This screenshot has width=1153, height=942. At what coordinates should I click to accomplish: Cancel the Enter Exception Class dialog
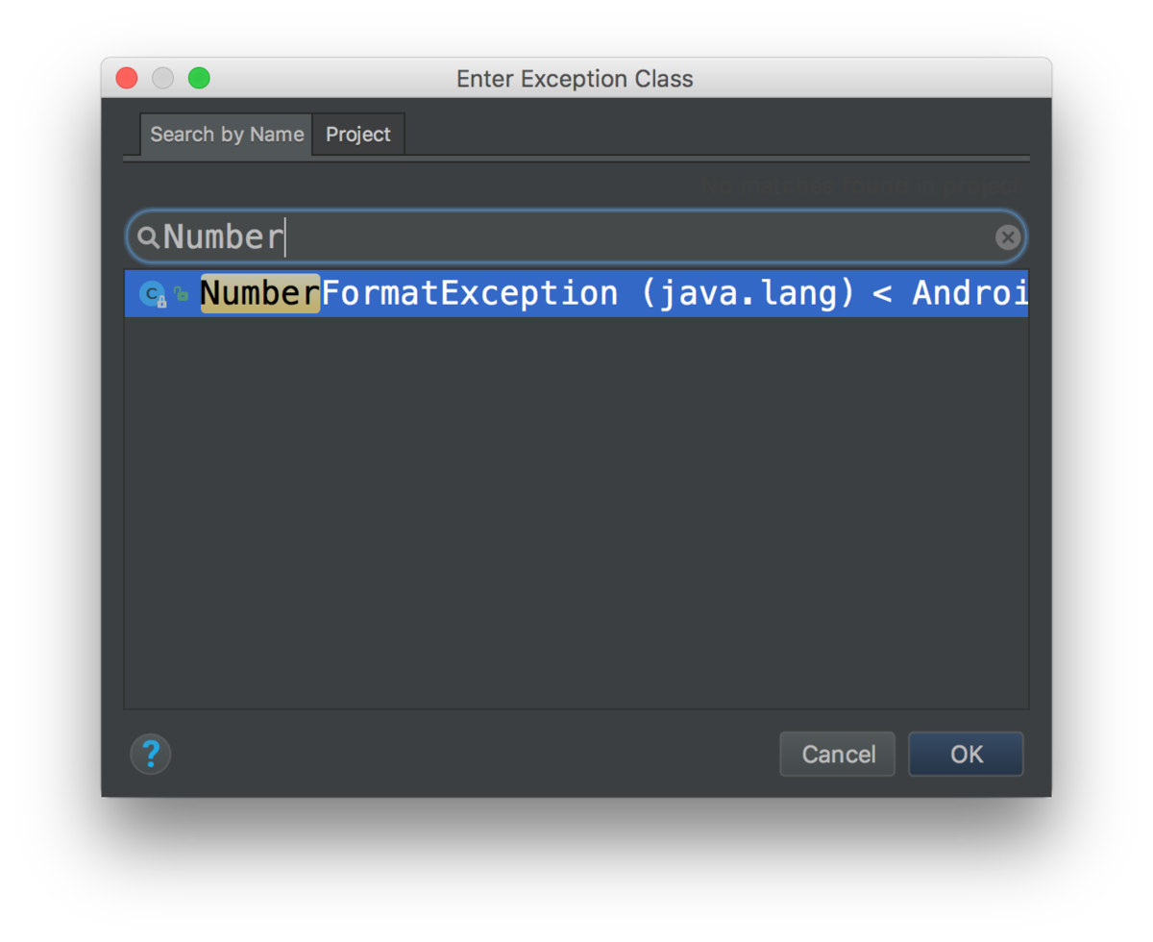[x=837, y=755]
